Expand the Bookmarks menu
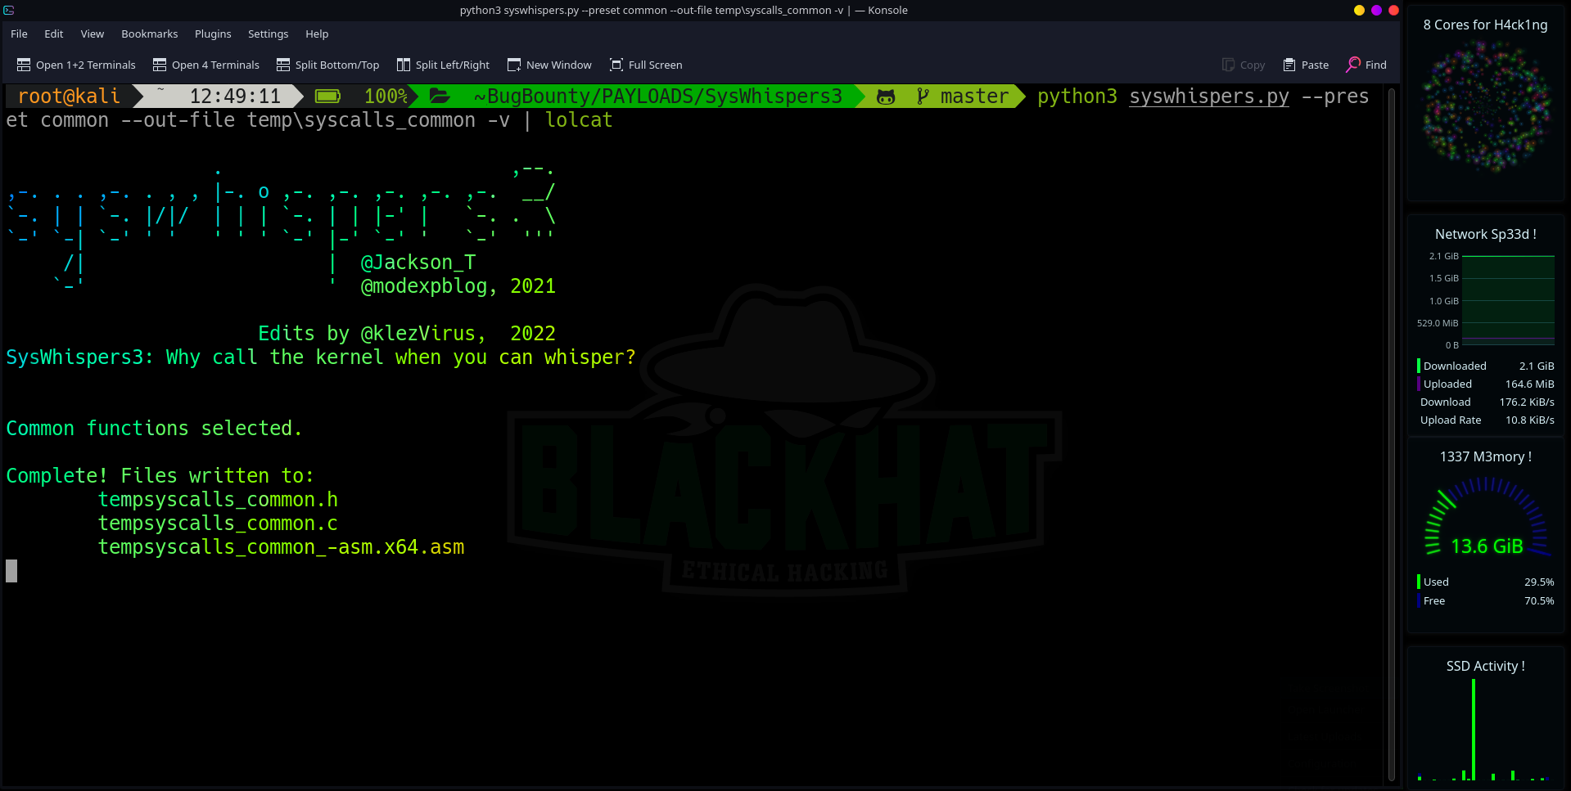Viewport: 1571px width, 791px height. [x=149, y=34]
